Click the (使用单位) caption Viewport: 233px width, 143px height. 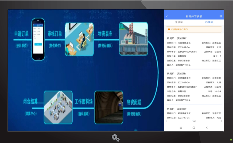coord(22,46)
